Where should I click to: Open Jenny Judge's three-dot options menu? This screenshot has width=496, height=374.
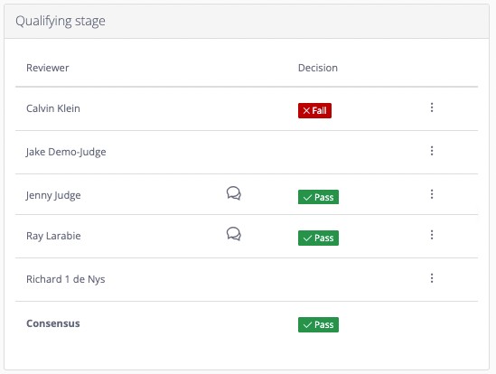pyautogui.click(x=432, y=194)
